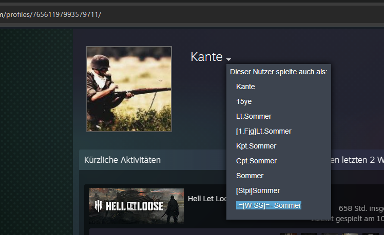The image size is (384, 235).
Task: Expand the name history arrow beside Kante
Action: (x=228, y=59)
